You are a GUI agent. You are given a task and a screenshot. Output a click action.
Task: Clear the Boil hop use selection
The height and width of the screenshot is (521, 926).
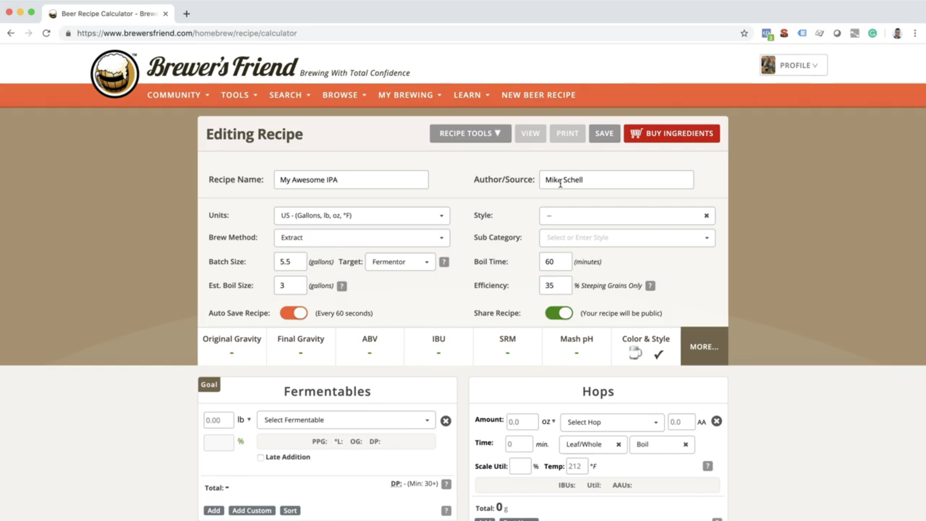[x=685, y=444]
